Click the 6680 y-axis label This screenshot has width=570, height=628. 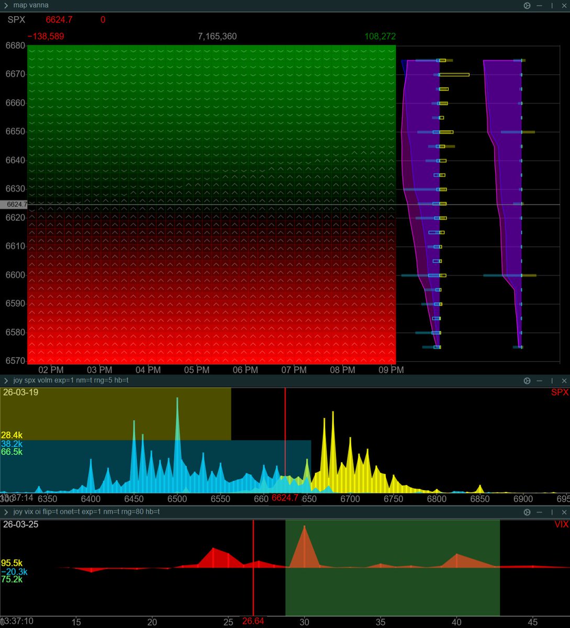(15, 46)
